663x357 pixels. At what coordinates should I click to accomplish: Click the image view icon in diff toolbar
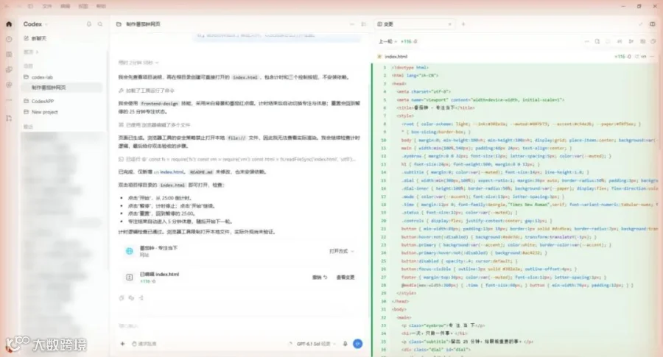point(642,41)
